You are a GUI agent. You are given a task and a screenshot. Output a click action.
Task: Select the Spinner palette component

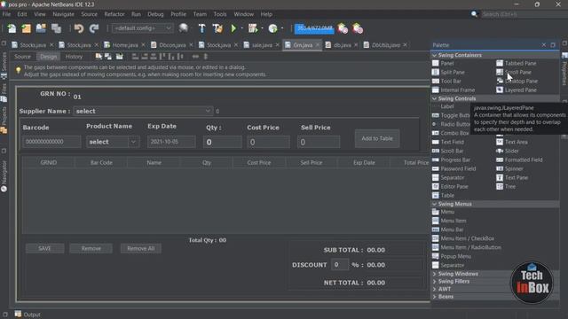tap(509, 169)
